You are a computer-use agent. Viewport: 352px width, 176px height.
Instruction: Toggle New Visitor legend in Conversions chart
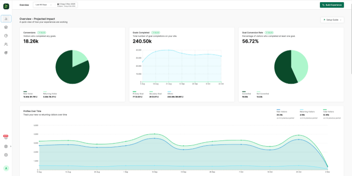(28, 93)
